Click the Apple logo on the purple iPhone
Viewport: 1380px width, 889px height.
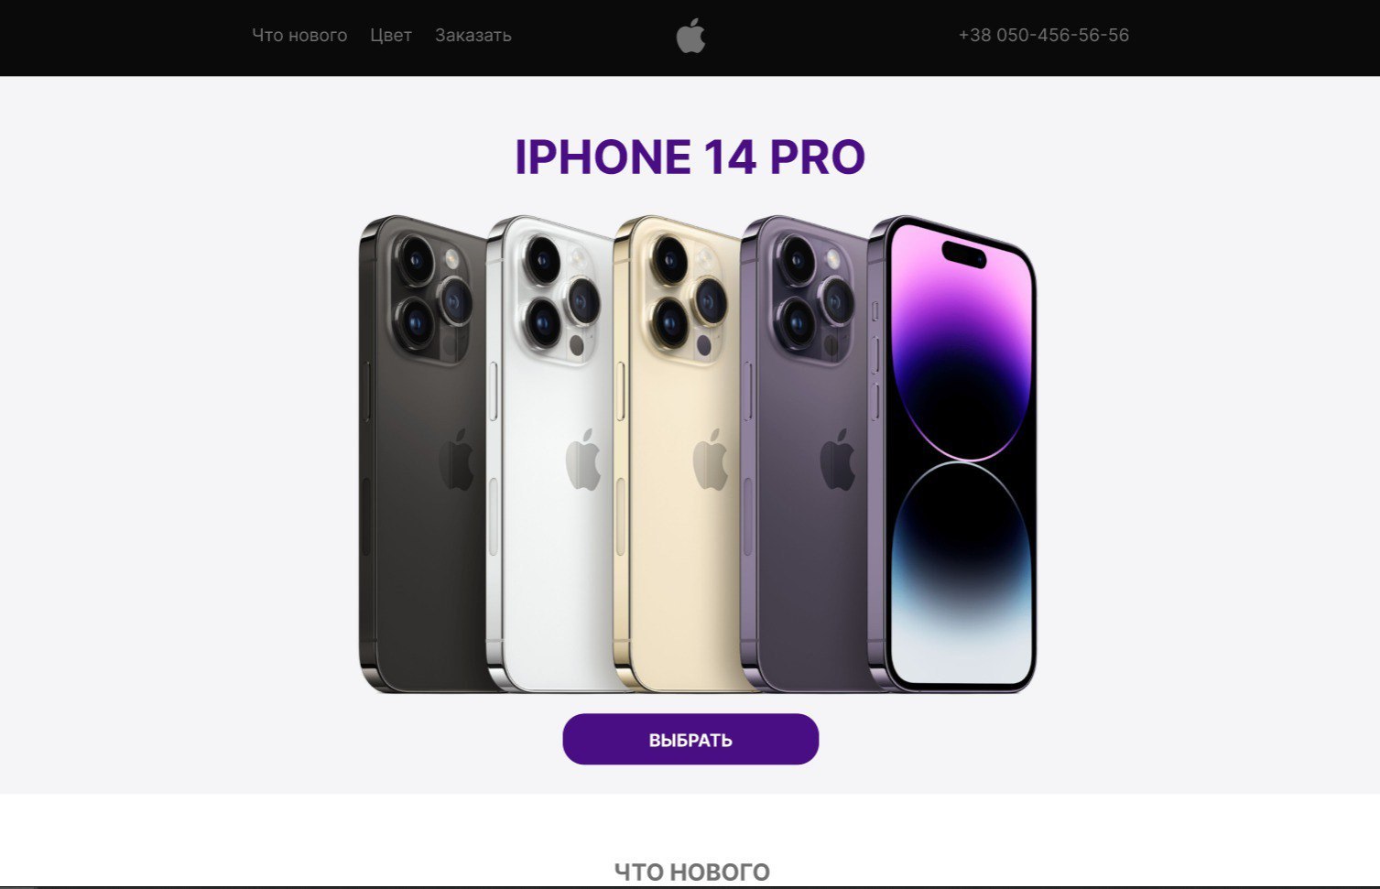(x=837, y=459)
